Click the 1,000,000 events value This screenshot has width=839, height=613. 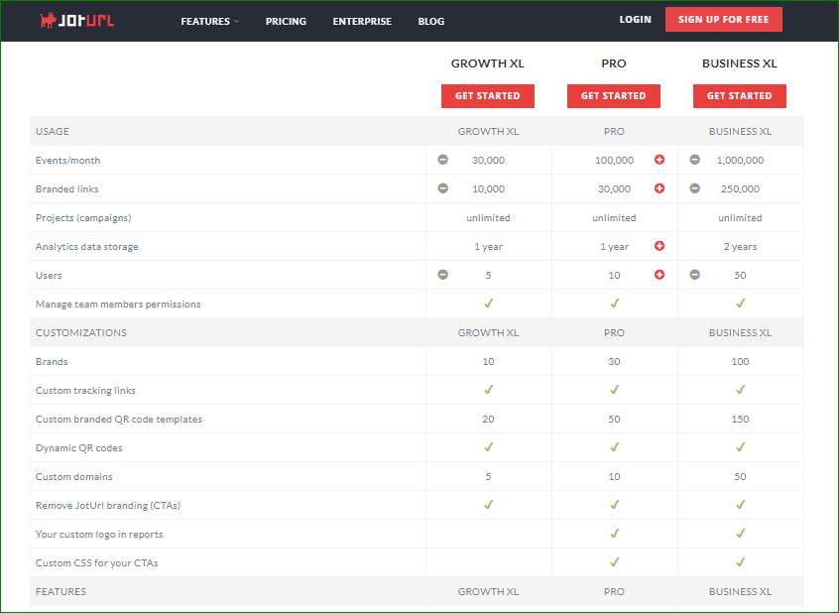(x=741, y=160)
